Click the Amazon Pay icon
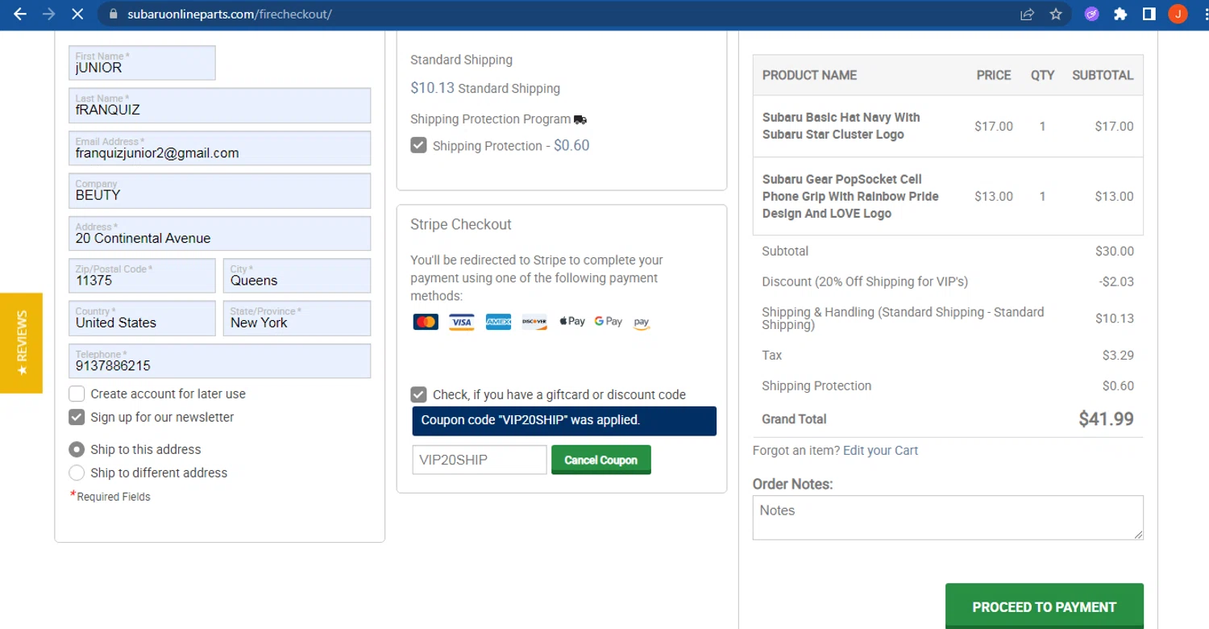This screenshot has width=1209, height=629. (x=642, y=323)
